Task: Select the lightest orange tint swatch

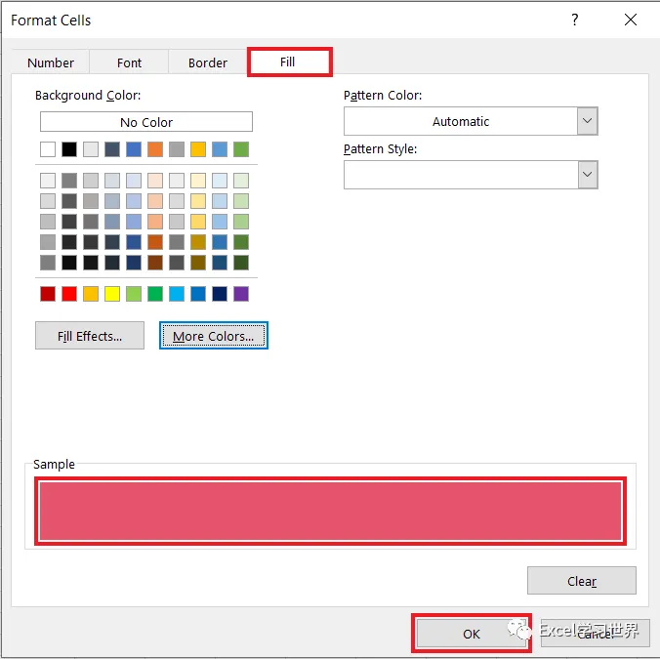Action: [155, 181]
